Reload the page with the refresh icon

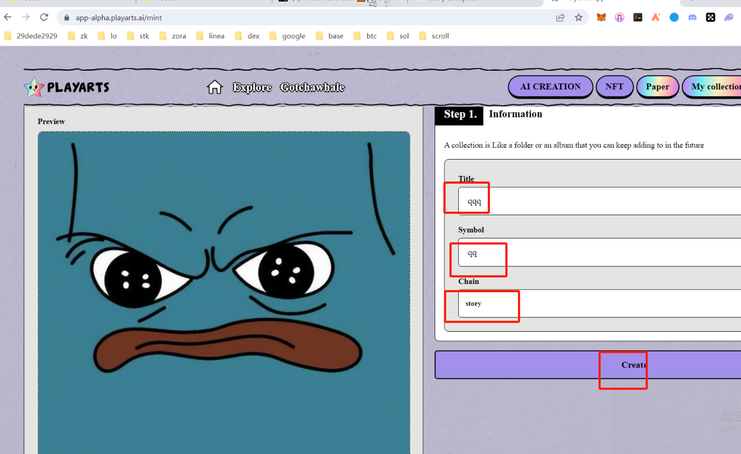[44, 17]
